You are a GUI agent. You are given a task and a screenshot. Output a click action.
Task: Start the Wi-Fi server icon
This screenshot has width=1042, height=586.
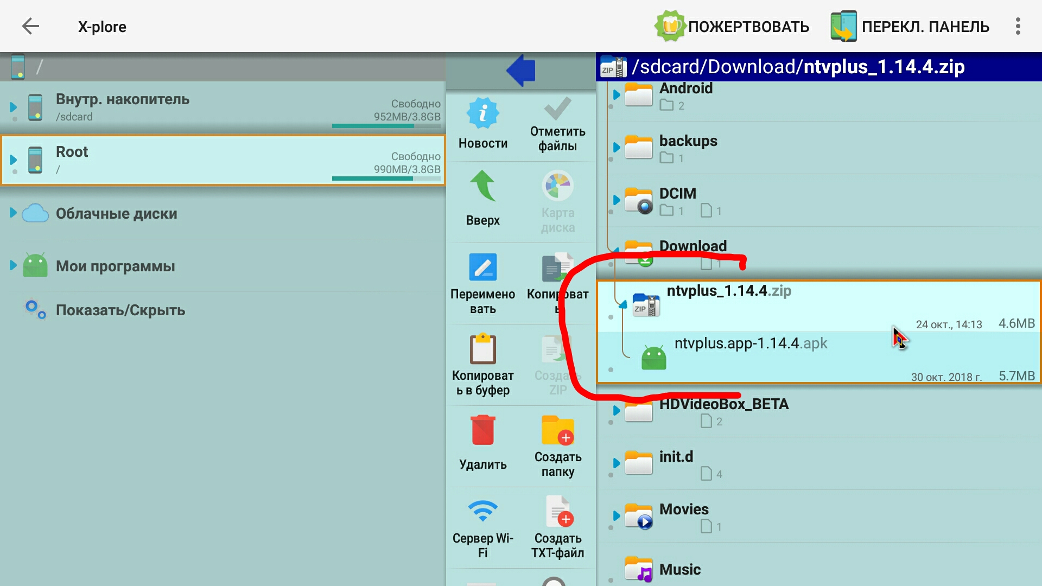[x=482, y=511]
